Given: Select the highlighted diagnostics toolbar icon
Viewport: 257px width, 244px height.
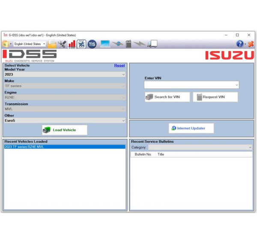Looking at the screenshot, I should point(81,44).
